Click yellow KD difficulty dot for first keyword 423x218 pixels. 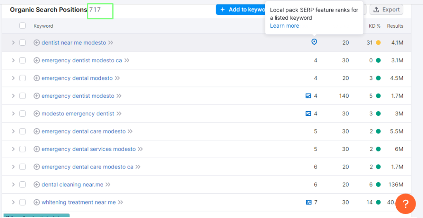378,42
